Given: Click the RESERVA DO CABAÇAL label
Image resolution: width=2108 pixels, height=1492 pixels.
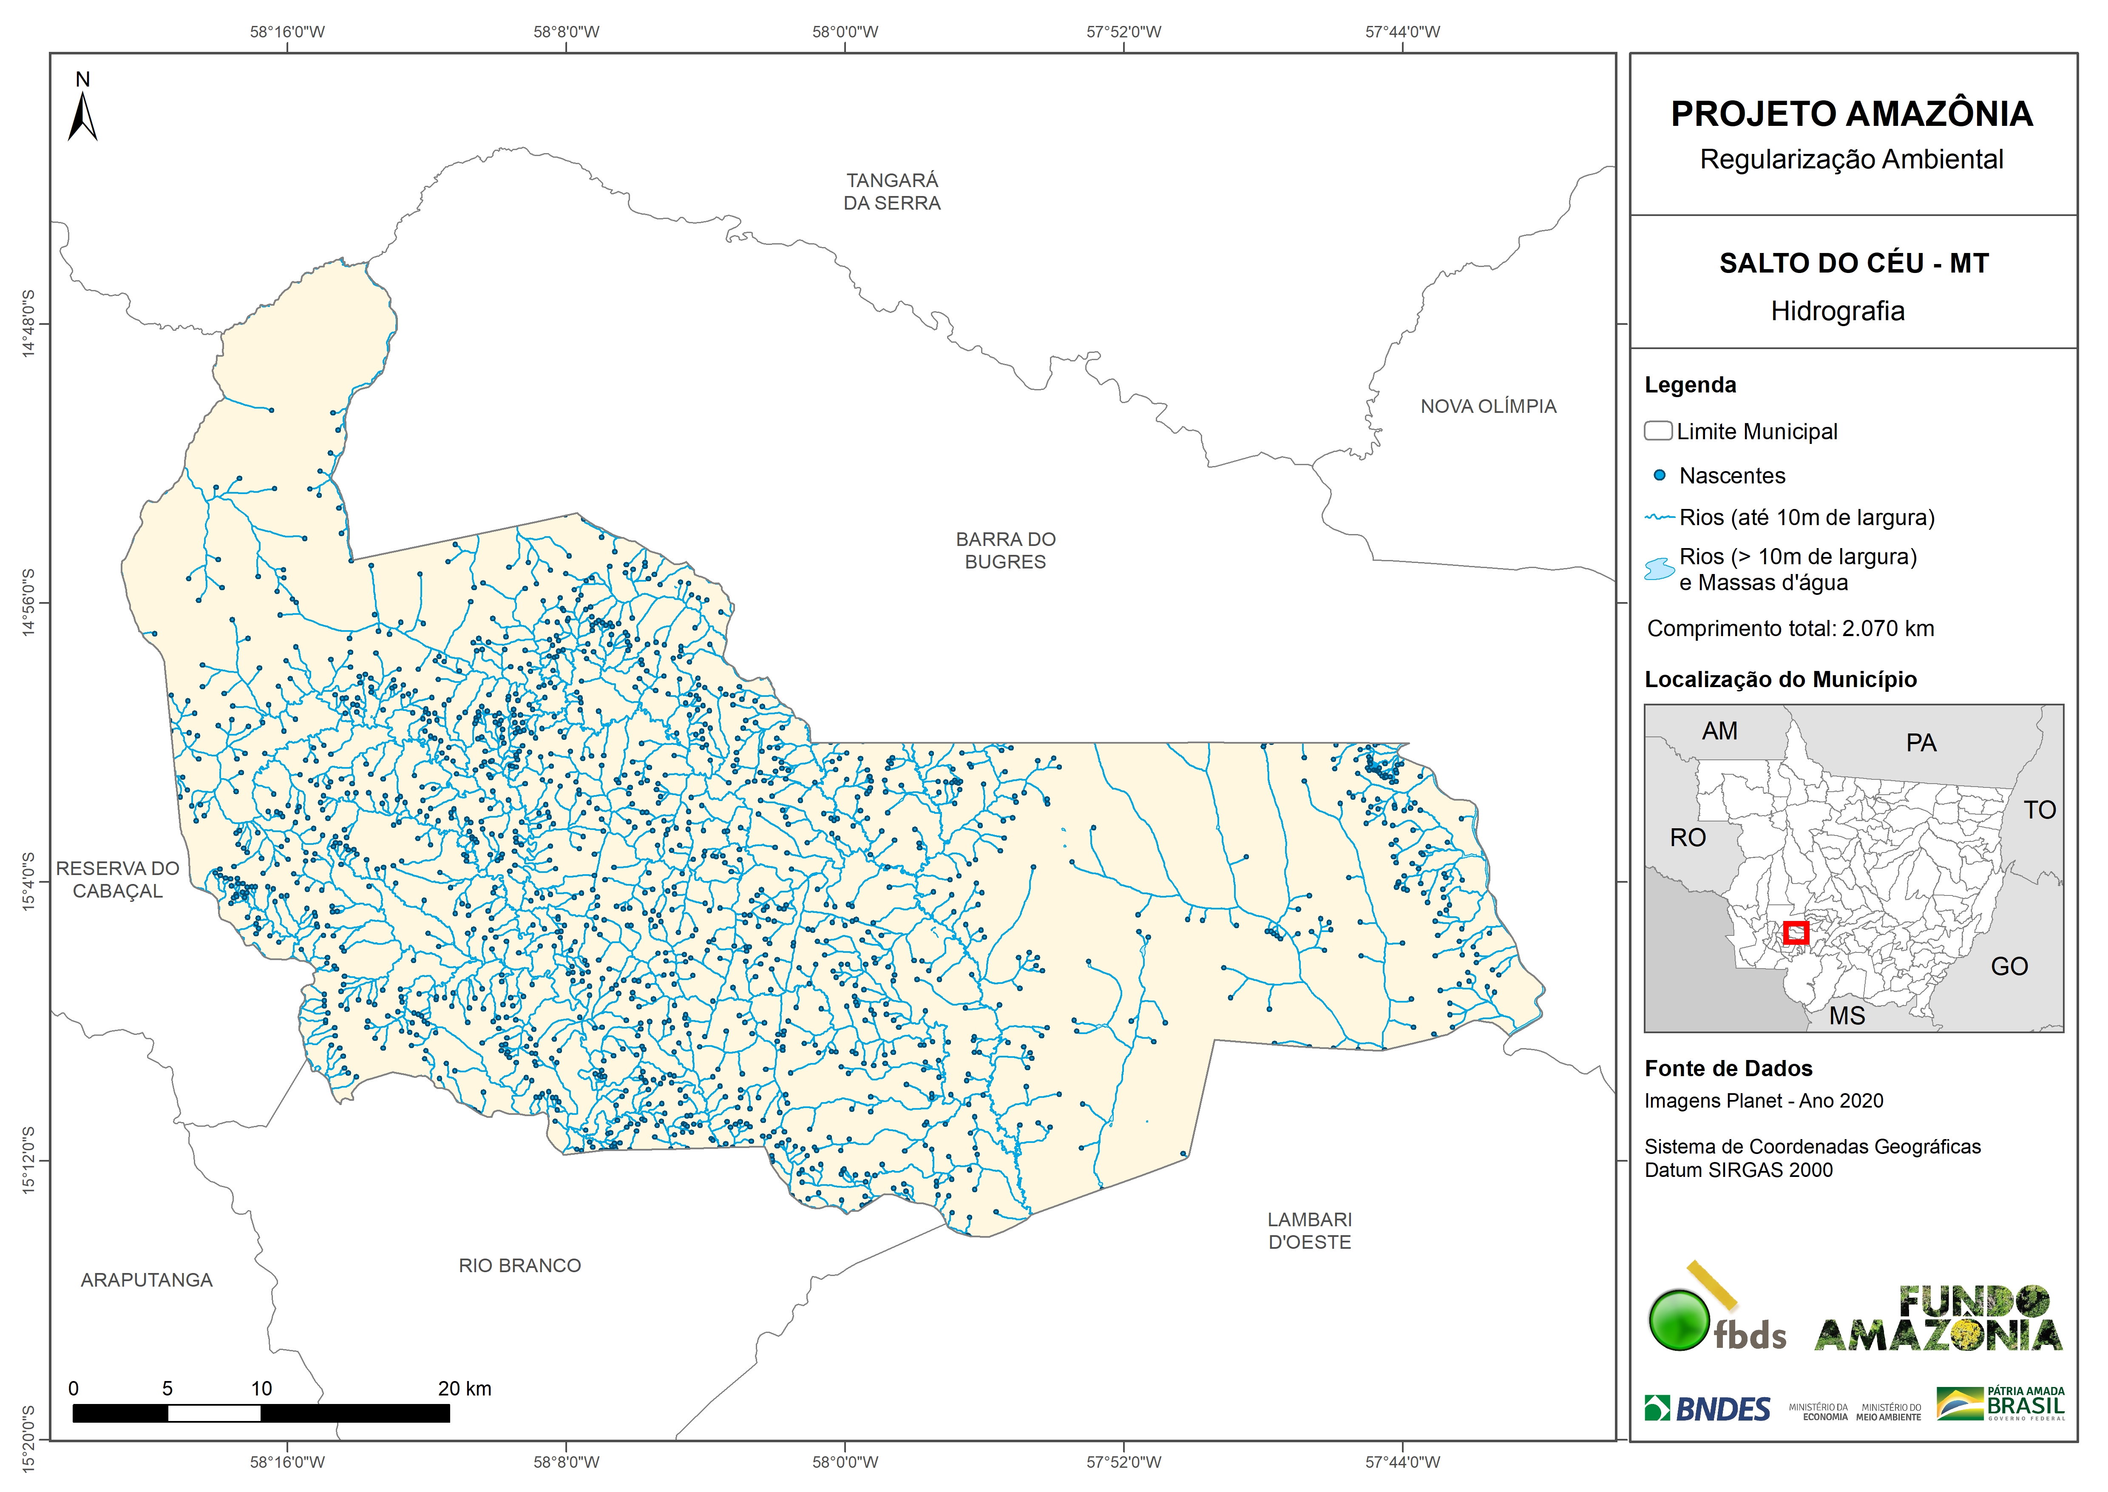Looking at the screenshot, I should coord(118,880).
